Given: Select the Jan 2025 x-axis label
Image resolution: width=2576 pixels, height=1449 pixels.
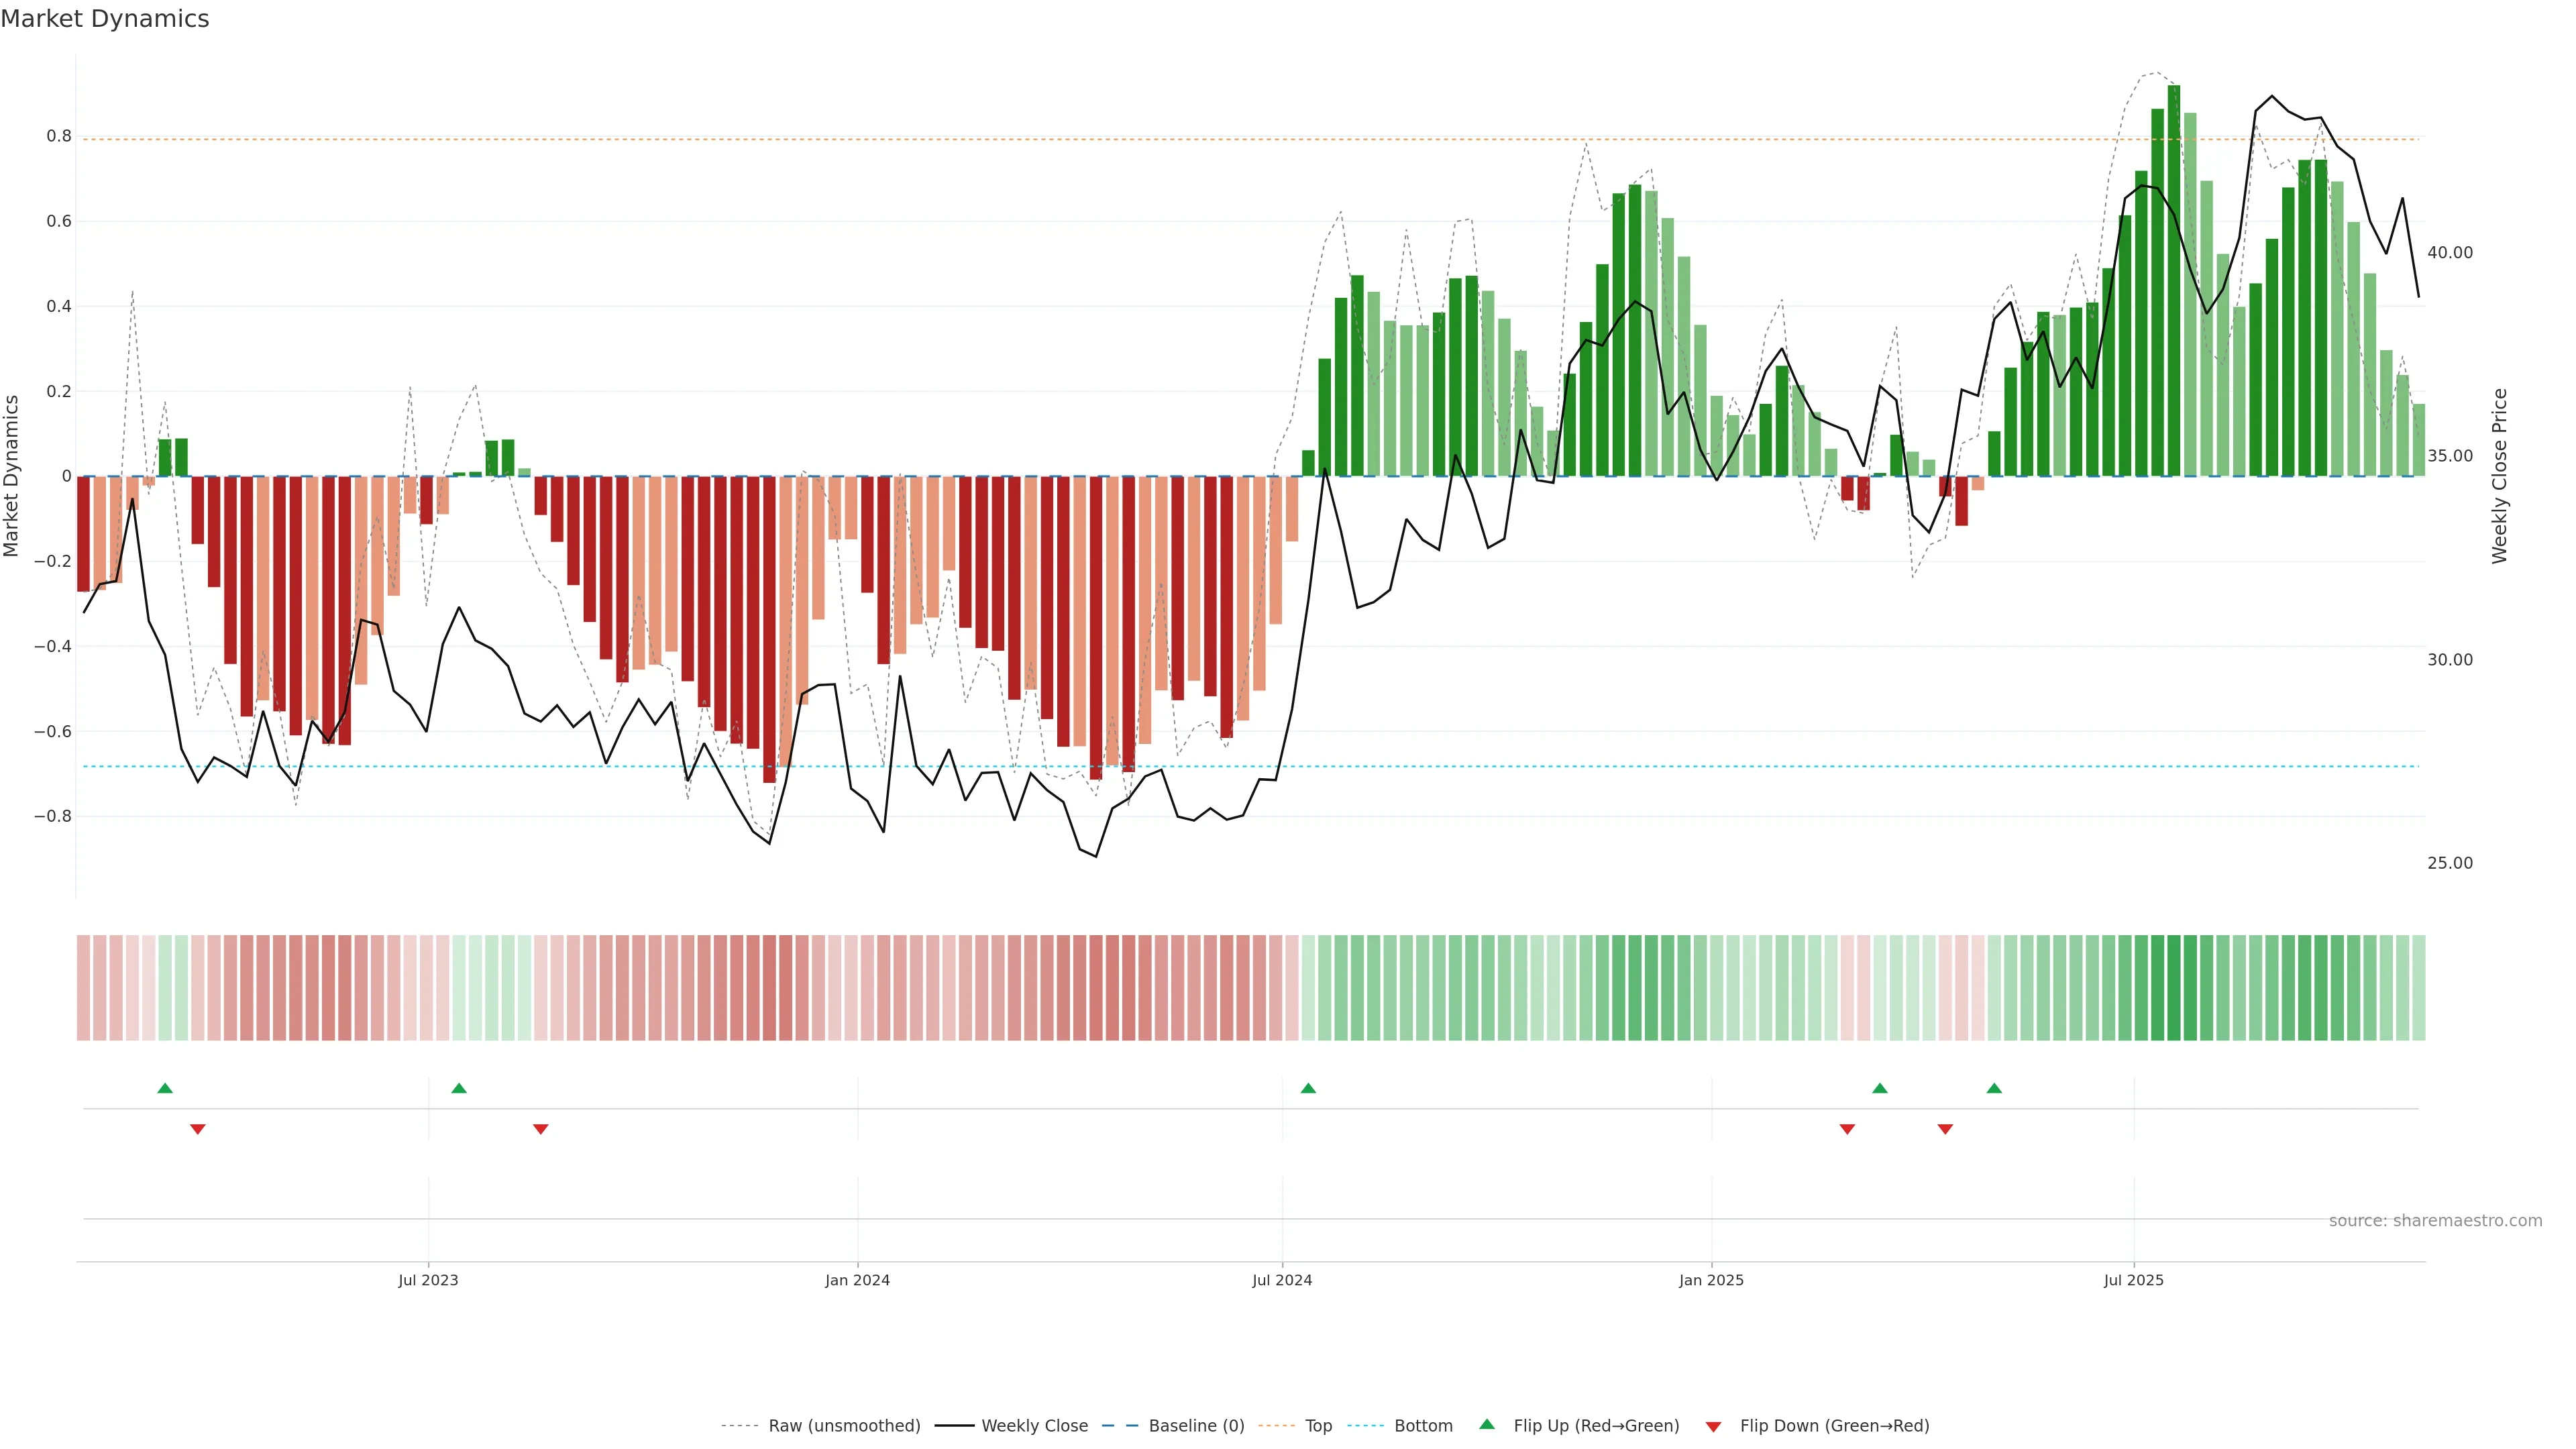Looking at the screenshot, I should tap(1711, 1280).
